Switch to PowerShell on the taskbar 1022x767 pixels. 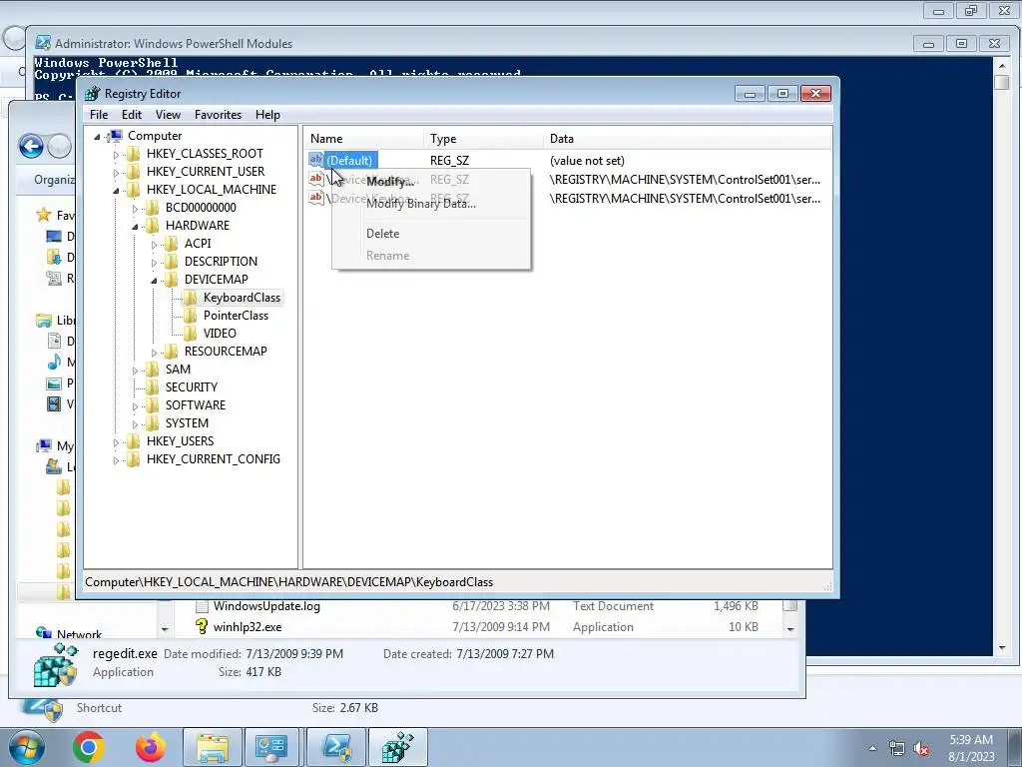pos(336,747)
